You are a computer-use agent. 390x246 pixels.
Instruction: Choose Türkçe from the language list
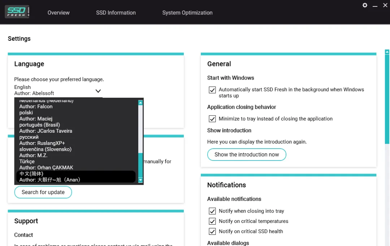[76, 164]
